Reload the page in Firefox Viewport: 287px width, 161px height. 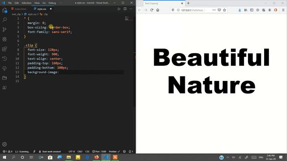pyautogui.click(x=152, y=10)
